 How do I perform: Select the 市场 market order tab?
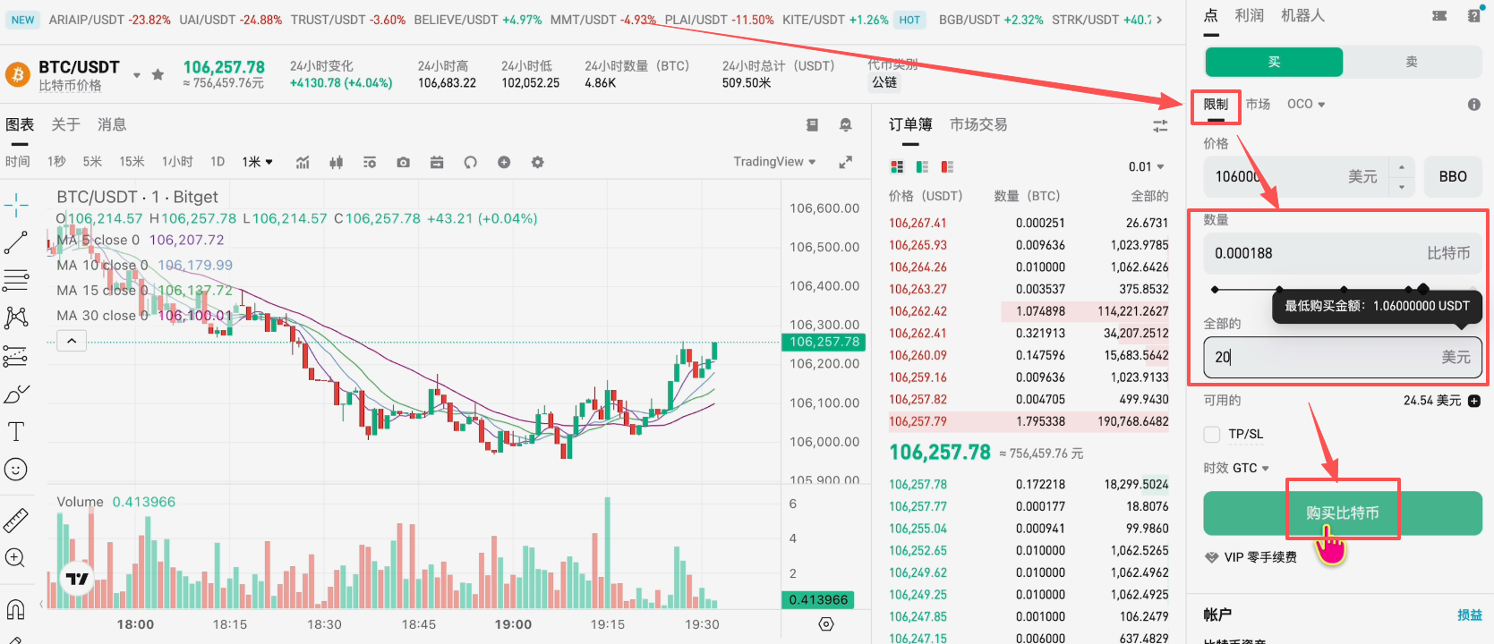(1258, 104)
